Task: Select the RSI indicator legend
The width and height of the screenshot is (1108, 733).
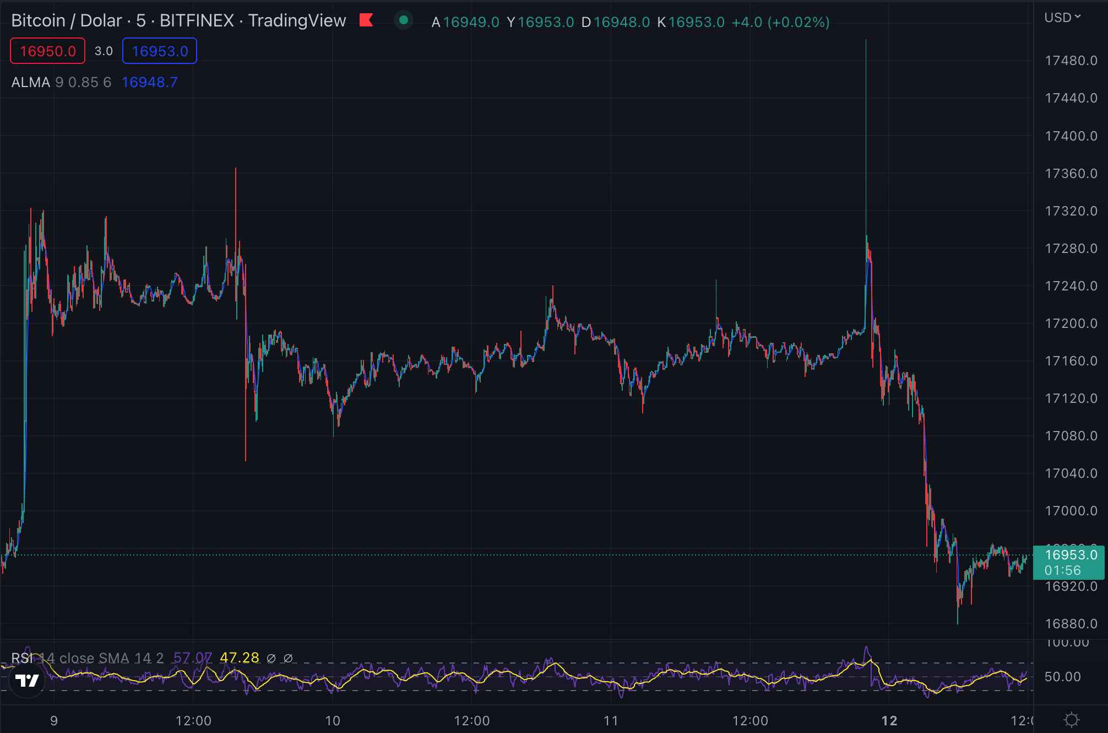Action: pos(88,657)
